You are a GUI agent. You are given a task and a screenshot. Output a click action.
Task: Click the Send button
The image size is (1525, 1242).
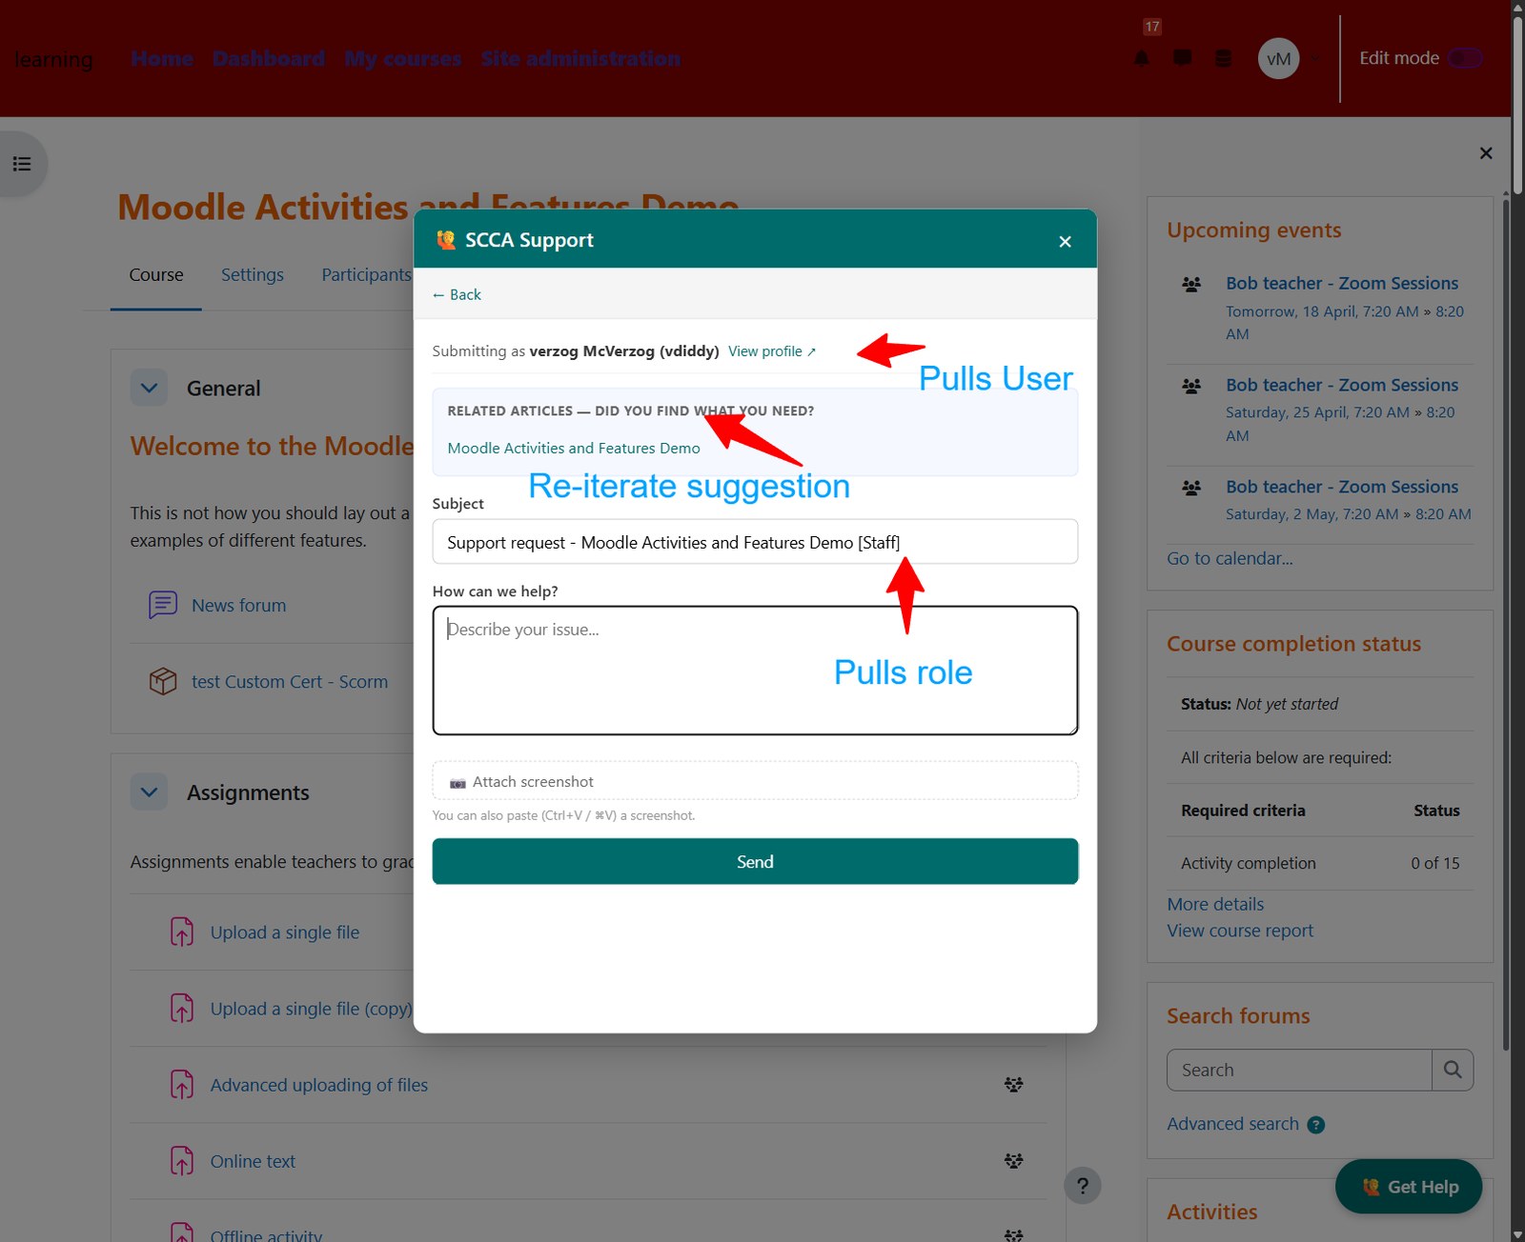tap(755, 861)
